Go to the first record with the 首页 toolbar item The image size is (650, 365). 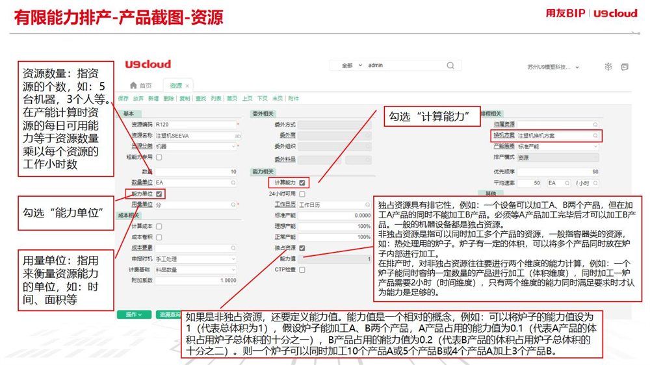[x=232, y=99]
